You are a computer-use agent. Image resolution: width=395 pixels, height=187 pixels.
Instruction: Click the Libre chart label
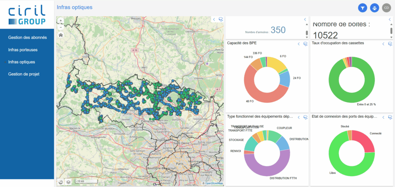(x=333, y=173)
